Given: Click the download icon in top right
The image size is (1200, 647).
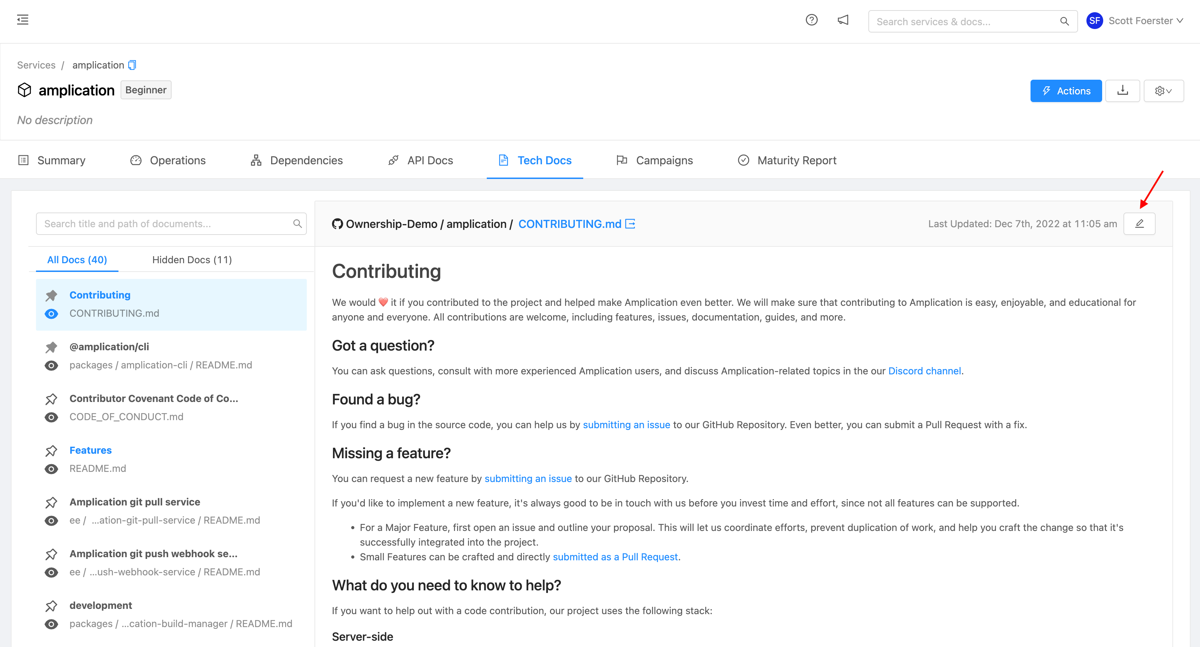Looking at the screenshot, I should tap(1123, 90).
